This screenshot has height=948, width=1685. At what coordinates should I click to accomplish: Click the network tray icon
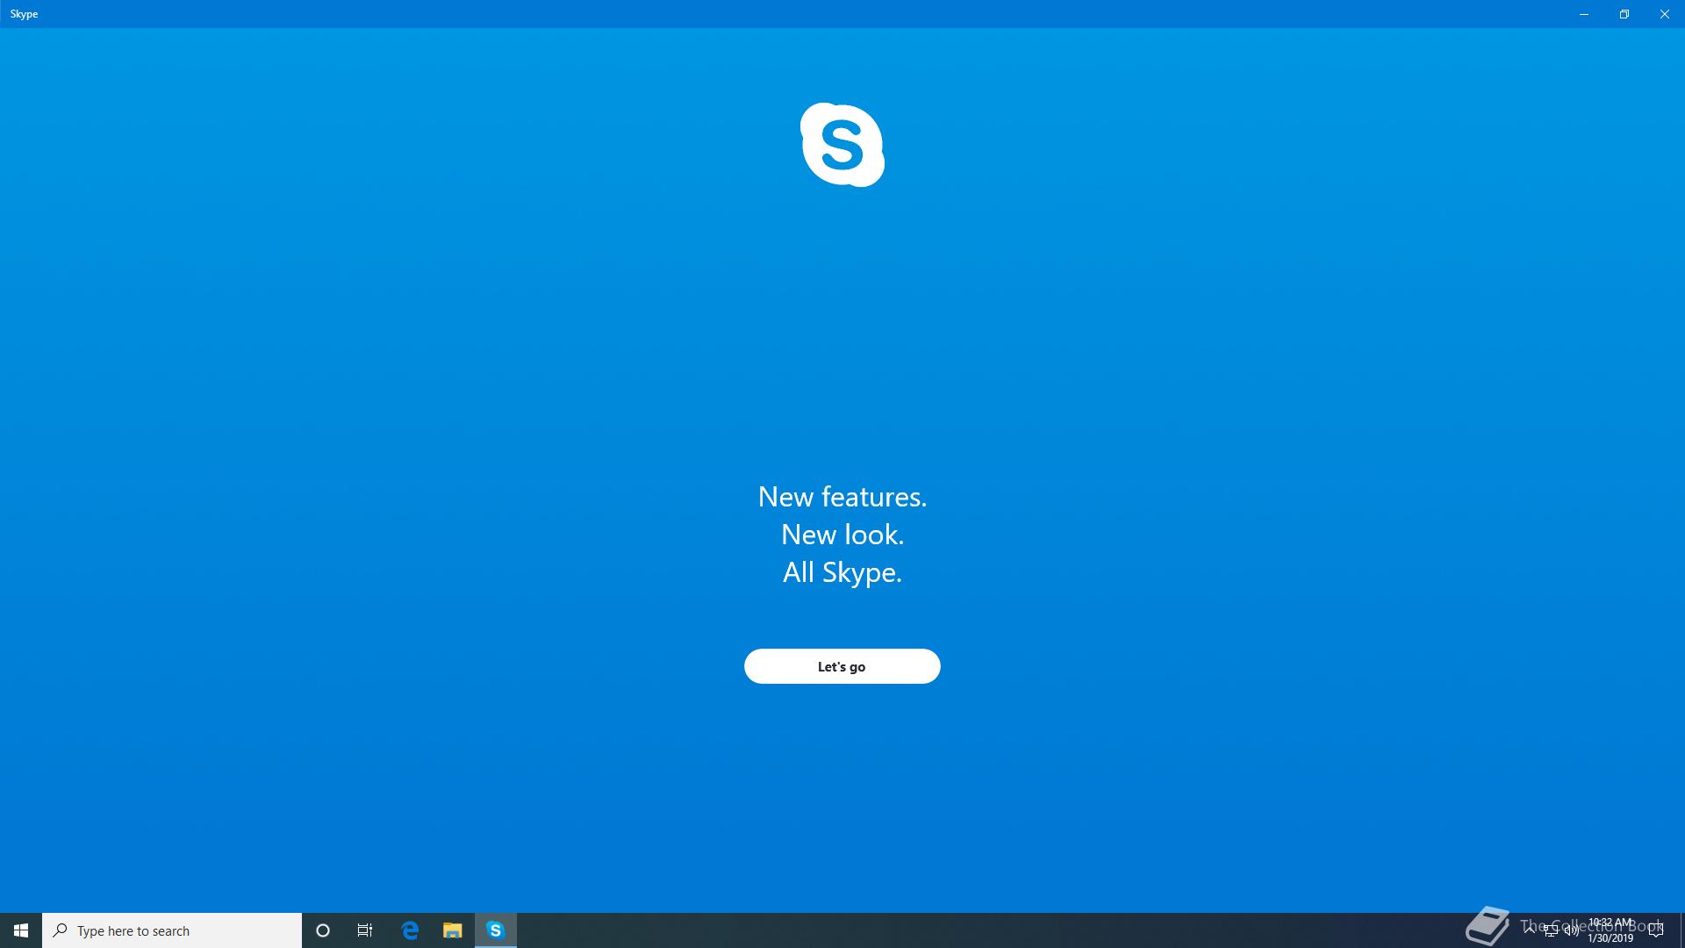[x=1551, y=930]
